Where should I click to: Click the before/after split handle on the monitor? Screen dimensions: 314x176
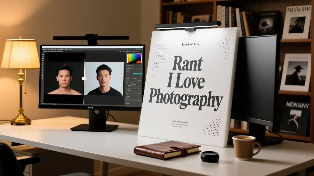(x=84, y=79)
